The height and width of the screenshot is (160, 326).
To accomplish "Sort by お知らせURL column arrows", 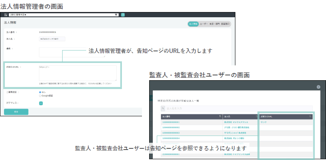I will pyautogui.click(x=310, y=117).
